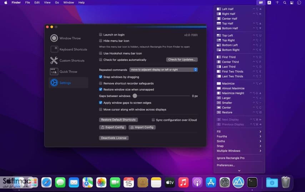Open the Downloads folder in Dock
Screen dimensions: 305x192
[272, 182]
